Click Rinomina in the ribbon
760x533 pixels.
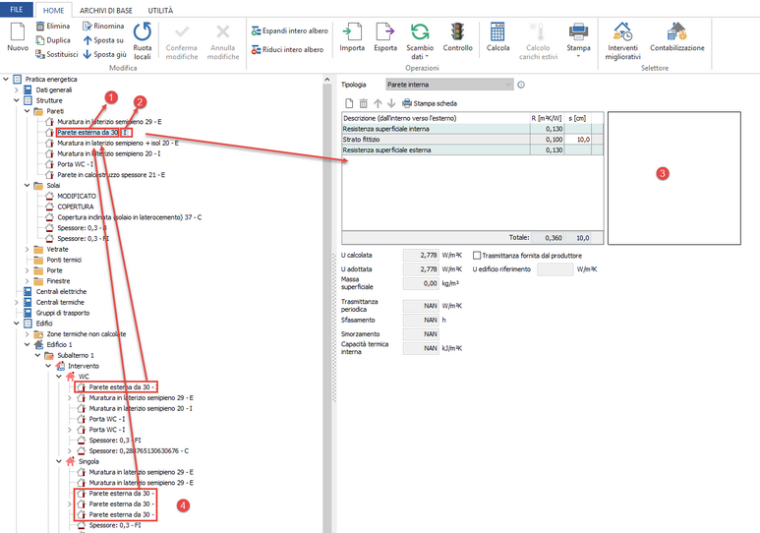[103, 27]
